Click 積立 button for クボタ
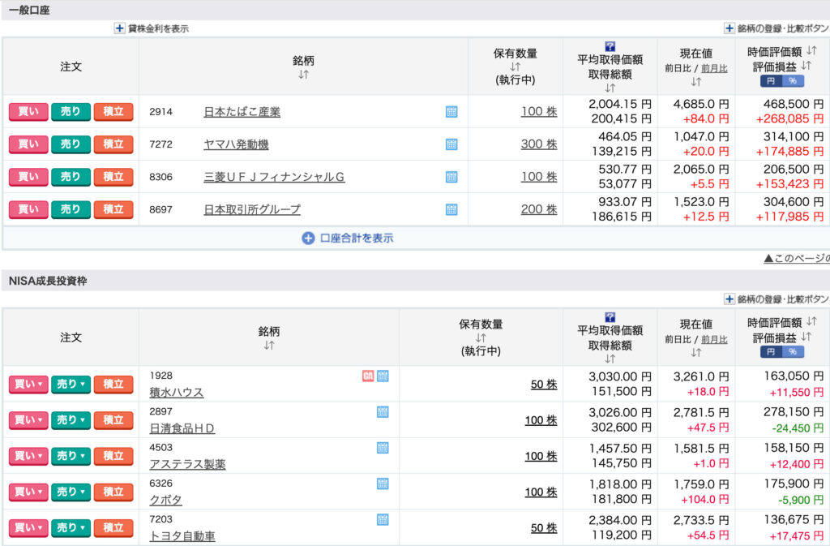This screenshot has height=546, width=830. click(x=113, y=492)
